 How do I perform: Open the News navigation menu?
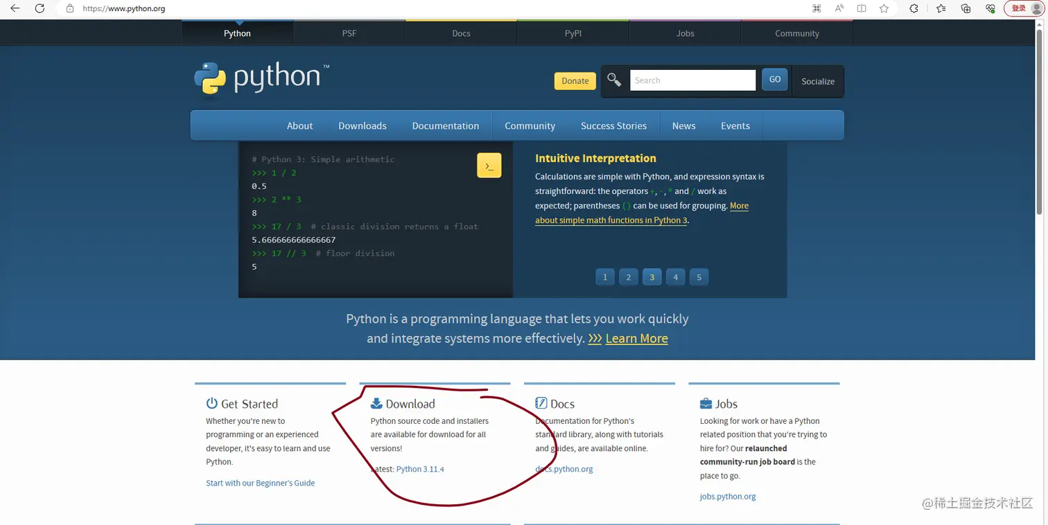pyautogui.click(x=683, y=125)
